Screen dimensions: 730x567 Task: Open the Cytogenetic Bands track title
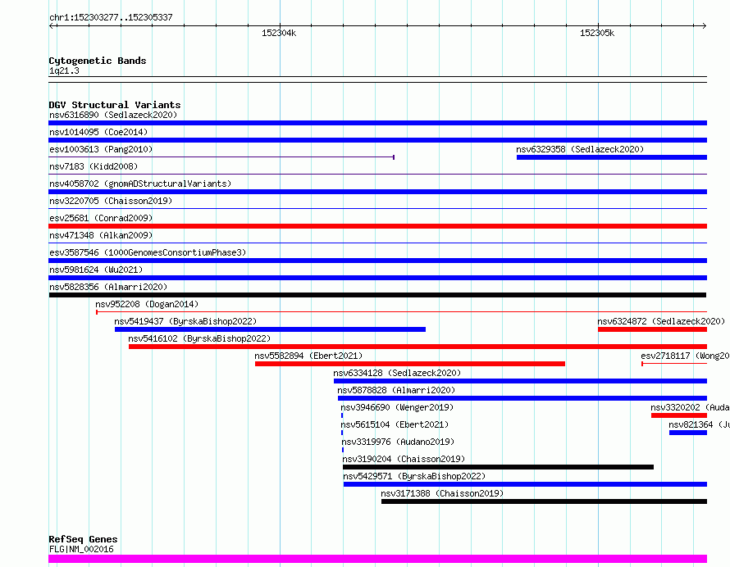98,61
